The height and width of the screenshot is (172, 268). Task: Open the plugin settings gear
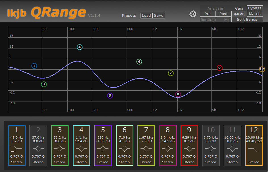(x=193, y=14)
